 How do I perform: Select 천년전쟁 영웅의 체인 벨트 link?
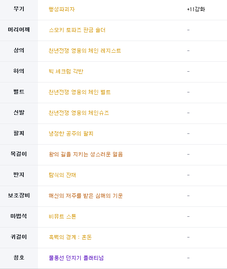[79, 92]
